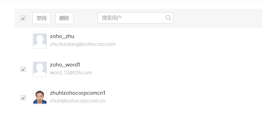Open the zoho_zhu user name
This screenshot has height=121, width=262.
(x=62, y=36)
